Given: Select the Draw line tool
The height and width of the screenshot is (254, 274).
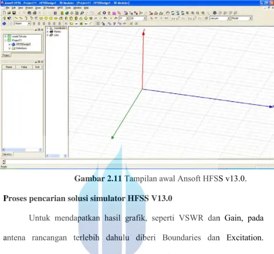Looking at the screenshot, I should click(x=16, y=18).
